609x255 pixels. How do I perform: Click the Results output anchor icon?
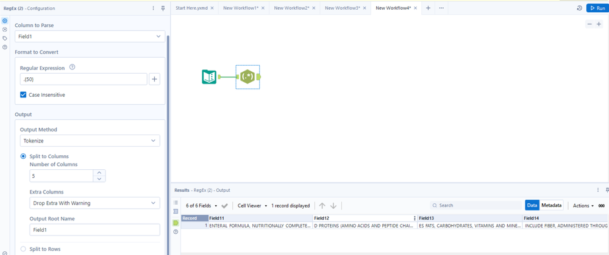[176, 223]
